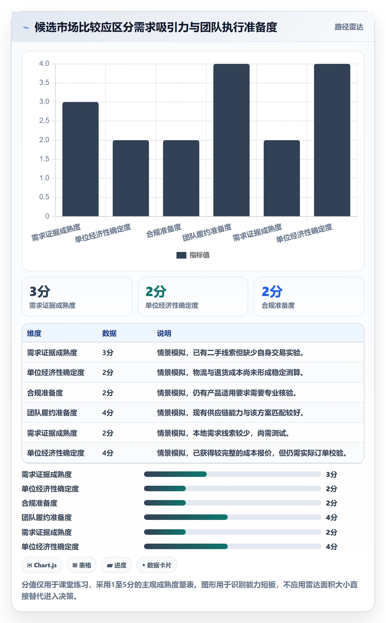Image resolution: width=386 pixels, height=623 pixels.
Task: Click the 数据 column header
Action: coord(109,333)
